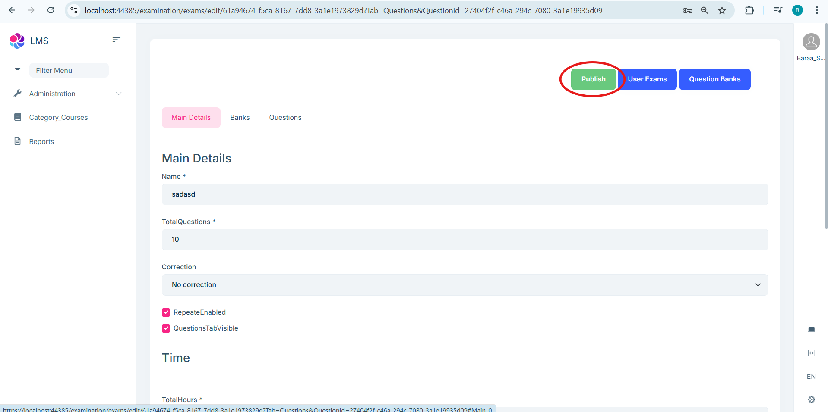Collapse sidebar using the menu toggle icon
828x412 pixels.
pyautogui.click(x=116, y=40)
